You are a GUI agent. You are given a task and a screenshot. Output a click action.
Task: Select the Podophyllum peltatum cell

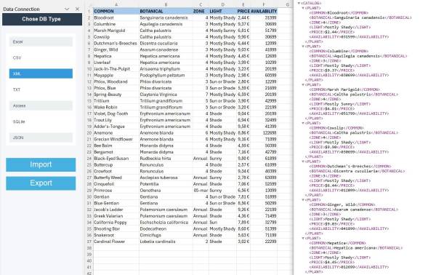(166, 75)
